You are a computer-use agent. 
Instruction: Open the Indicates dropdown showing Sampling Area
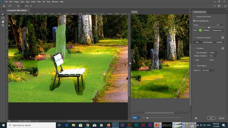click(x=218, y=30)
